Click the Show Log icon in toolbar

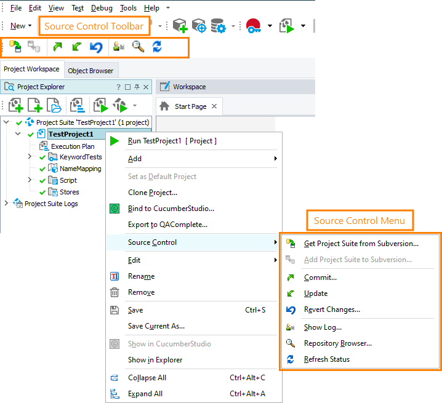[x=119, y=47]
